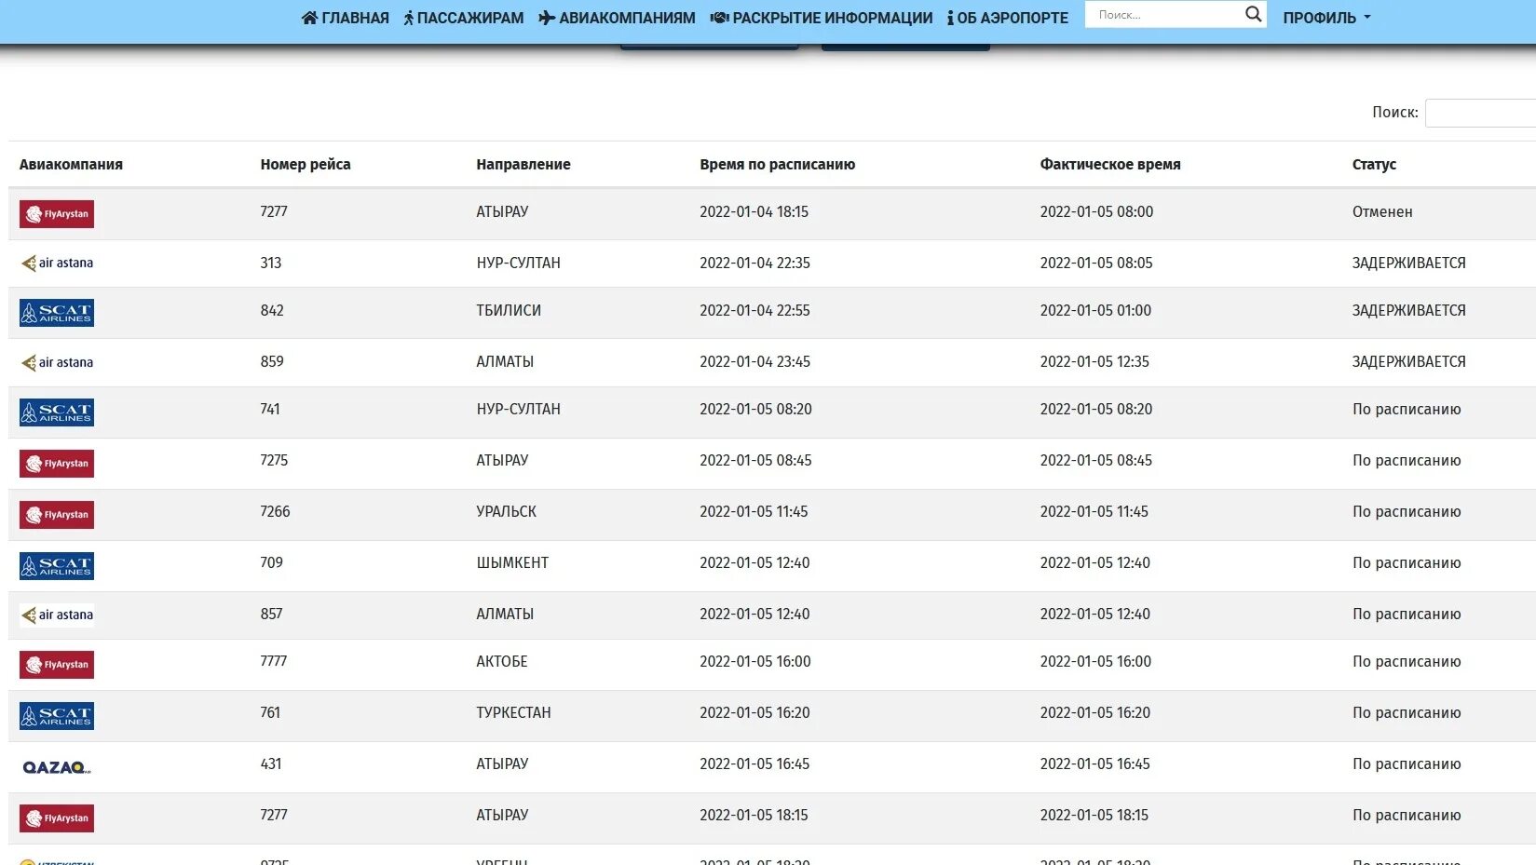1536x865 pixels.
Task: Click the handshake icon beside РАСКРЫТИЕ ИНФОРМАЦИИ
Action: click(719, 18)
